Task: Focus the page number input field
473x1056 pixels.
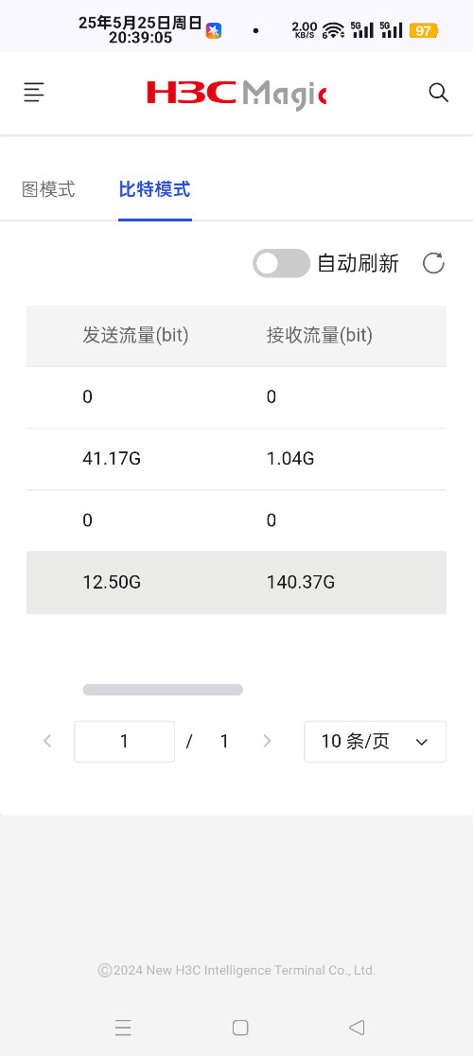Action: [x=125, y=742]
